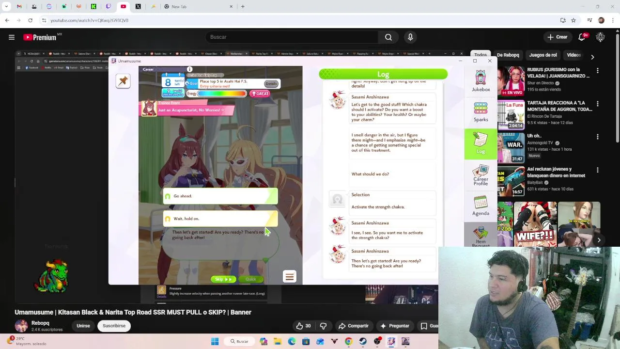The width and height of the screenshot is (620, 349).
Task: Click the Crear button on YouTube
Action: coord(557,37)
